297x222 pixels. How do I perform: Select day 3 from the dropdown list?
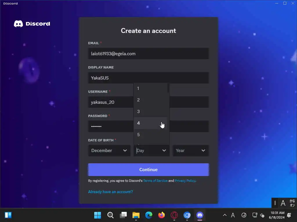(x=151, y=111)
